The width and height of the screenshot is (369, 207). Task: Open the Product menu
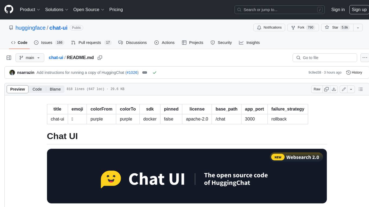30,9
